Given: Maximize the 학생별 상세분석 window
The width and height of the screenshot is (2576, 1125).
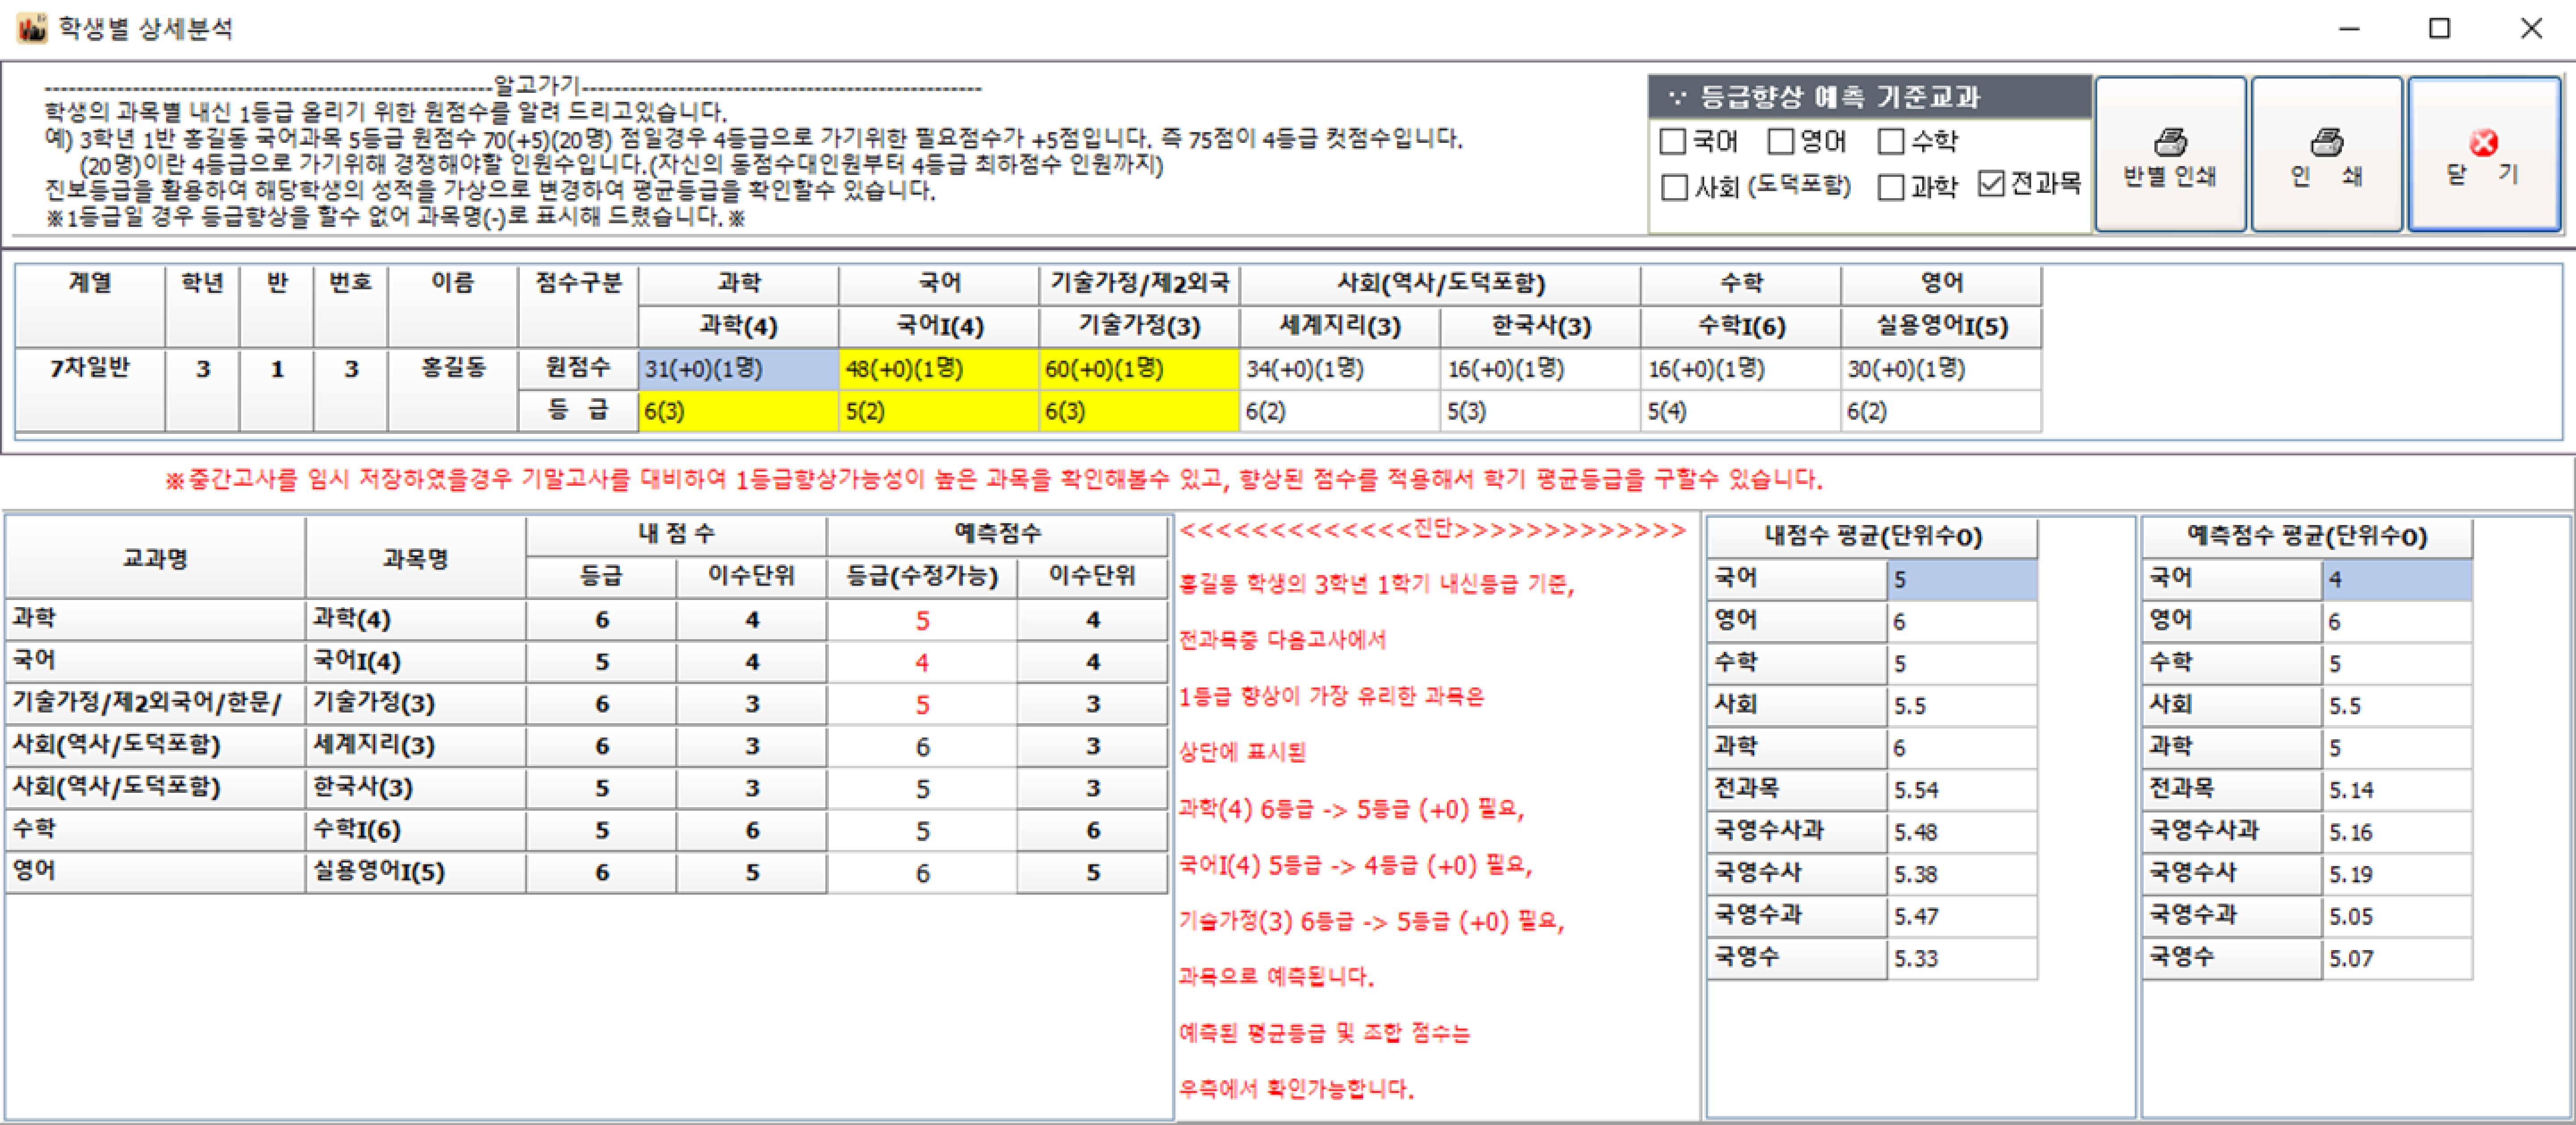Looking at the screenshot, I should 2439,28.
